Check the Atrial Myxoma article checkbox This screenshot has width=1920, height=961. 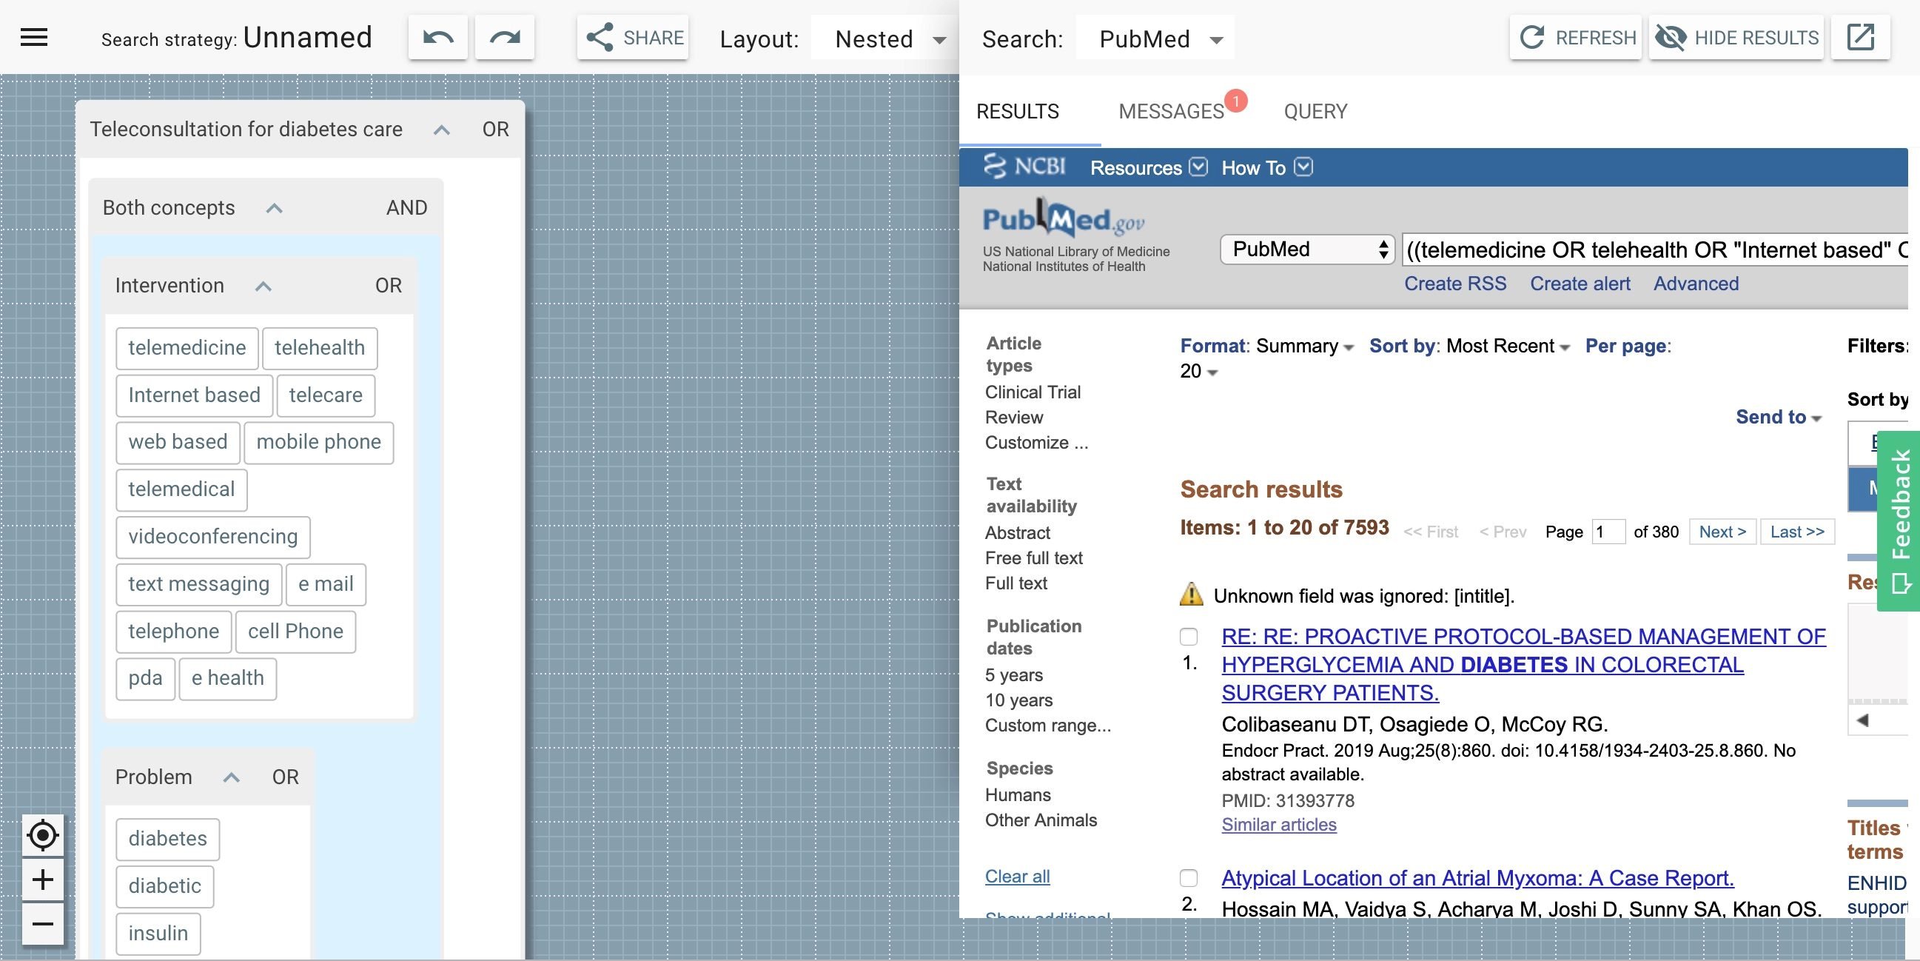coord(1189,878)
